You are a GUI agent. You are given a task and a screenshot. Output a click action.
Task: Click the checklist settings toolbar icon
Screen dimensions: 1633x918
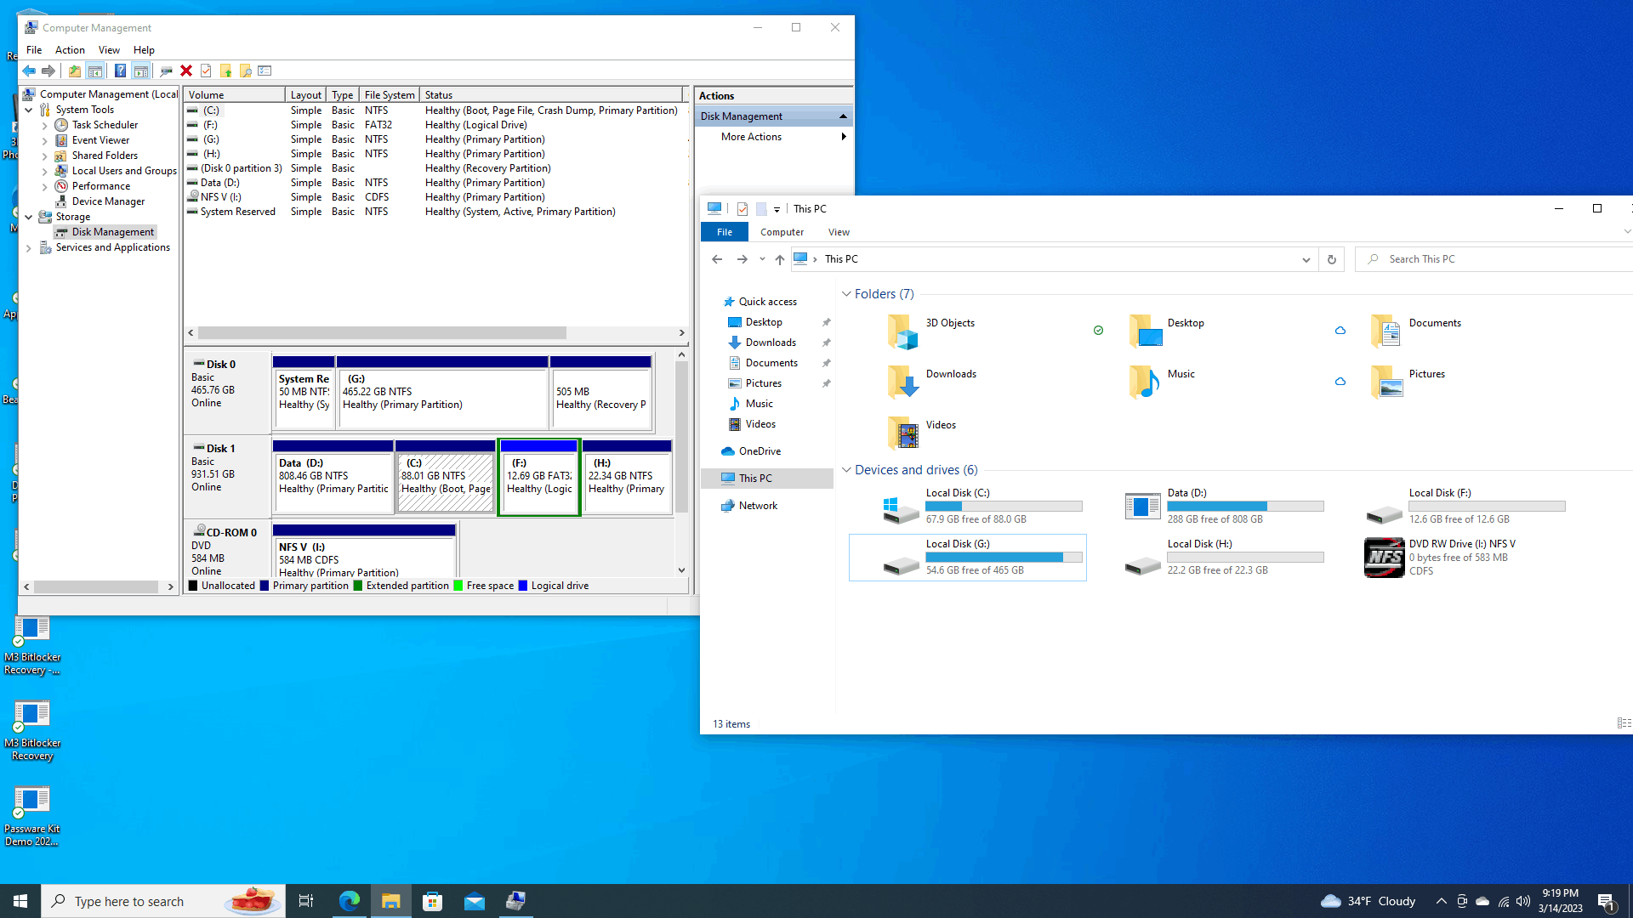(265, 71)
